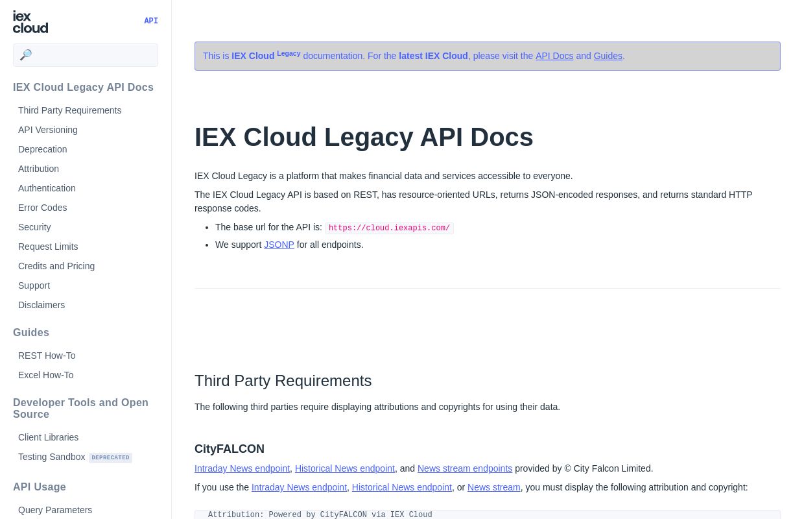Select Deprecation from the sidebar
The height and width of the screenshot is (519, 804).
point(43,149)
